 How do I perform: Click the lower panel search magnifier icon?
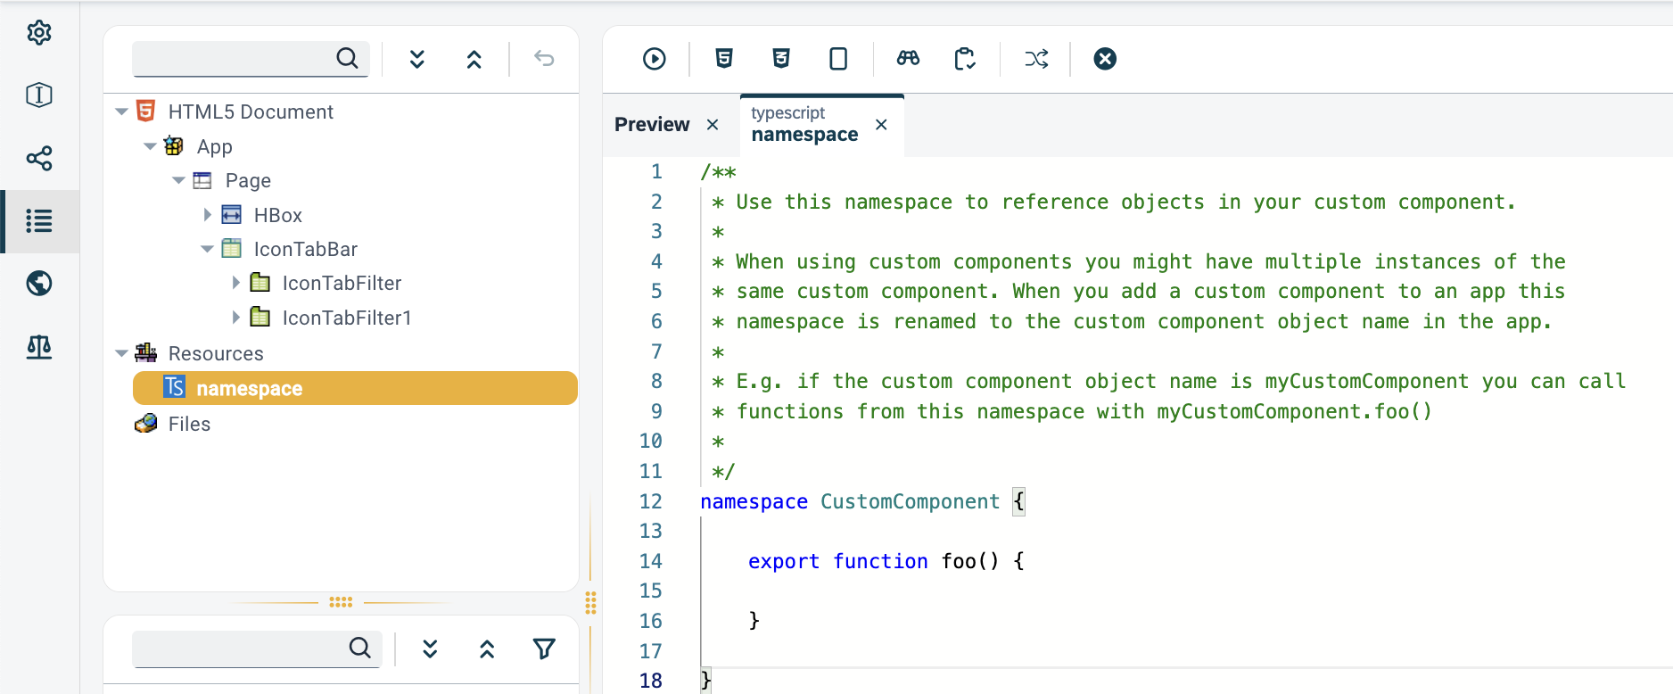(x=359, y=648)
